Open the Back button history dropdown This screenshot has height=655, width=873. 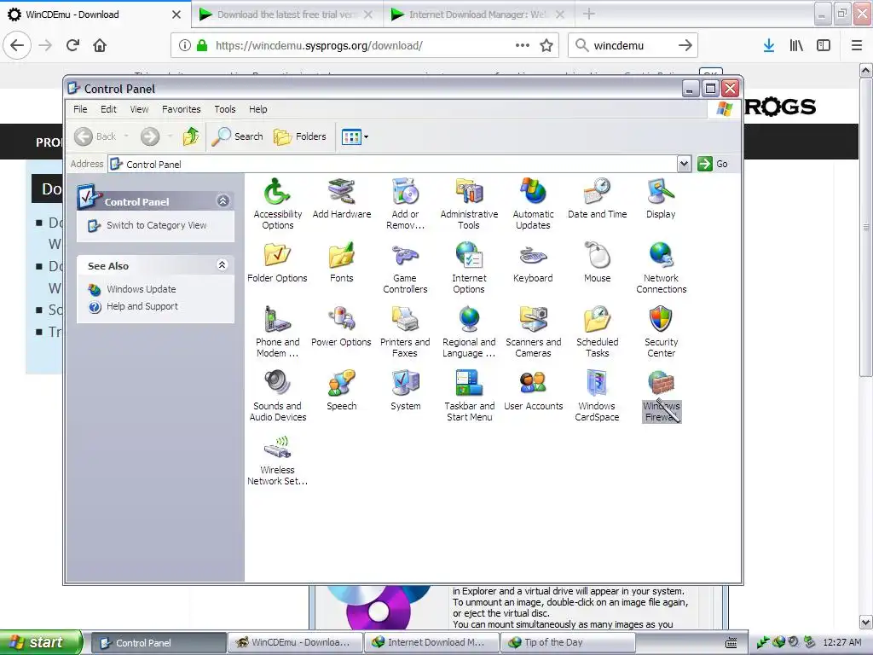(126, 136)
